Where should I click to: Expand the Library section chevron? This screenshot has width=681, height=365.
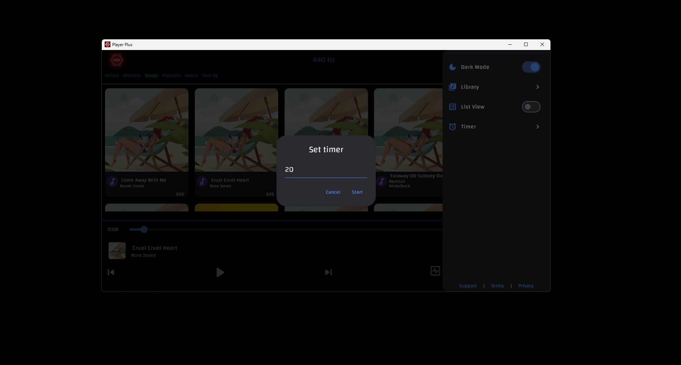[537, 87]
